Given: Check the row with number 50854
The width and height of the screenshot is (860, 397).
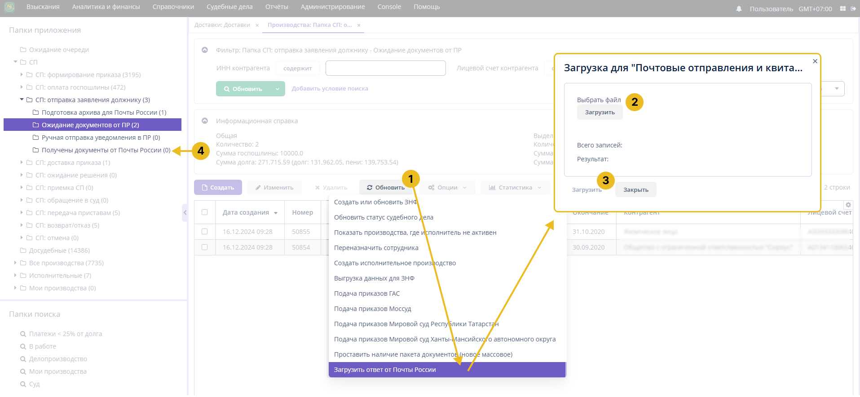Looking at the screenshot, I should point(205,247).
